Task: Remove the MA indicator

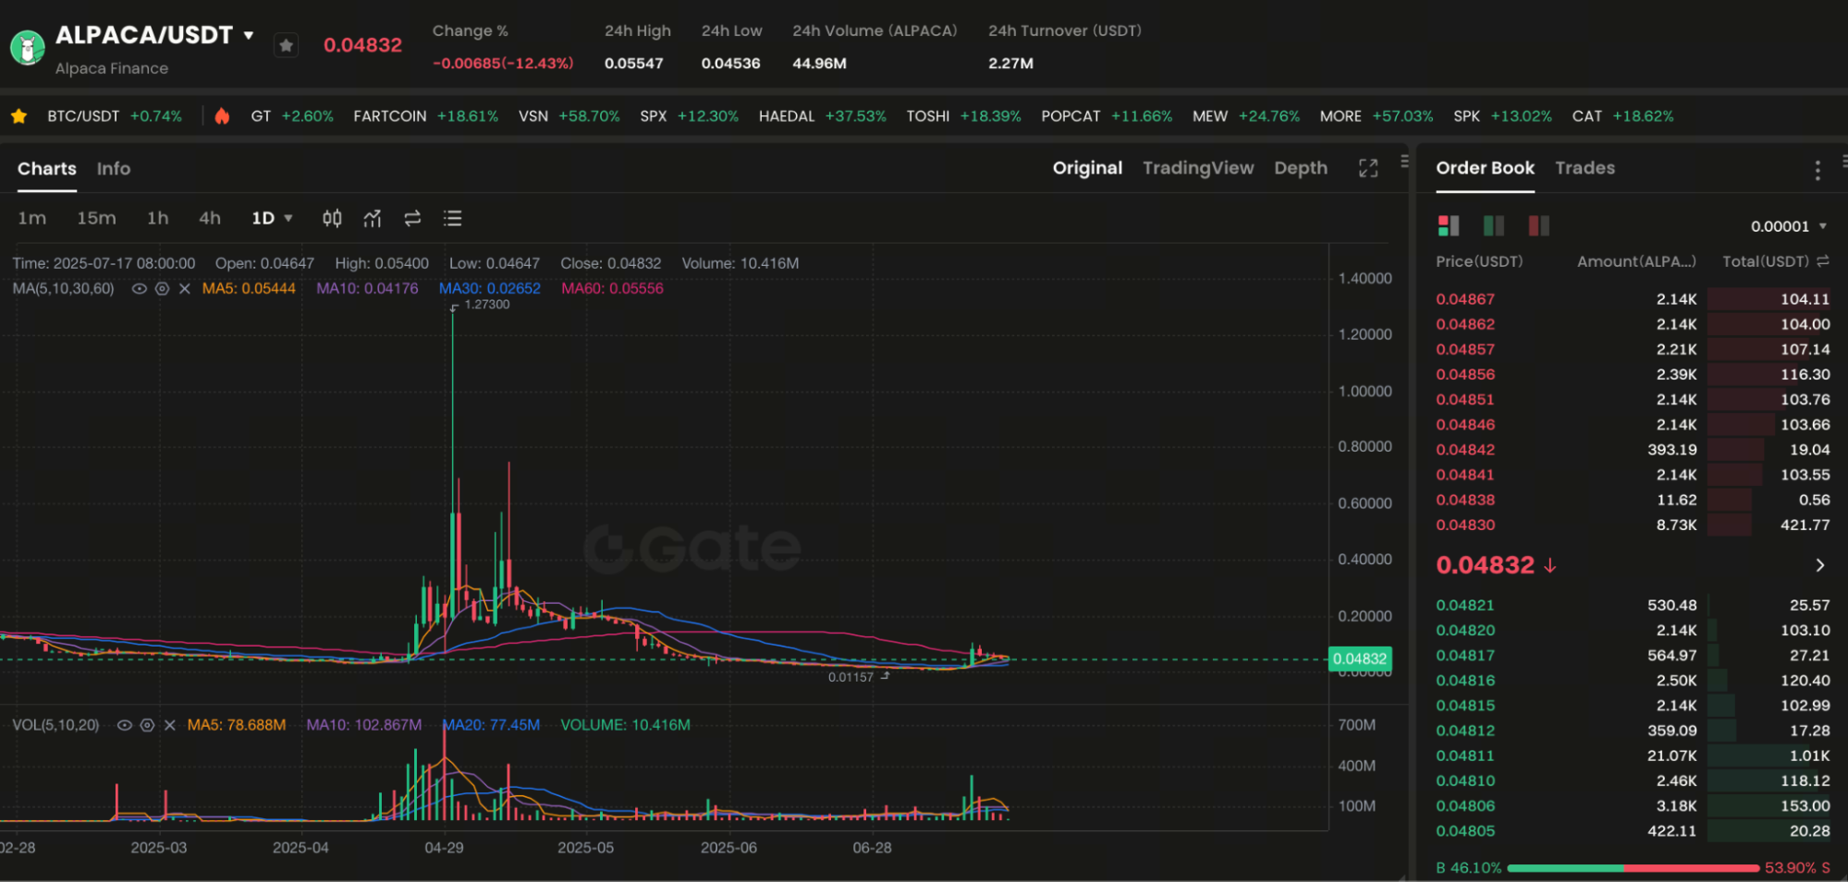Action: 185,289
